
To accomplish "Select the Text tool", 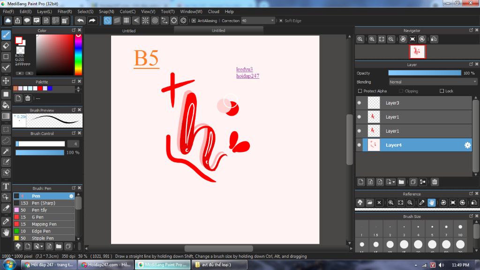I will 6,187.
